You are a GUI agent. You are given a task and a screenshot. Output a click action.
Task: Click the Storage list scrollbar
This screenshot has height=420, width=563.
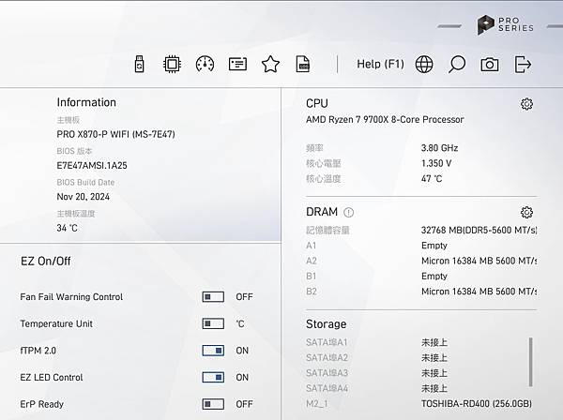(531, 362)
